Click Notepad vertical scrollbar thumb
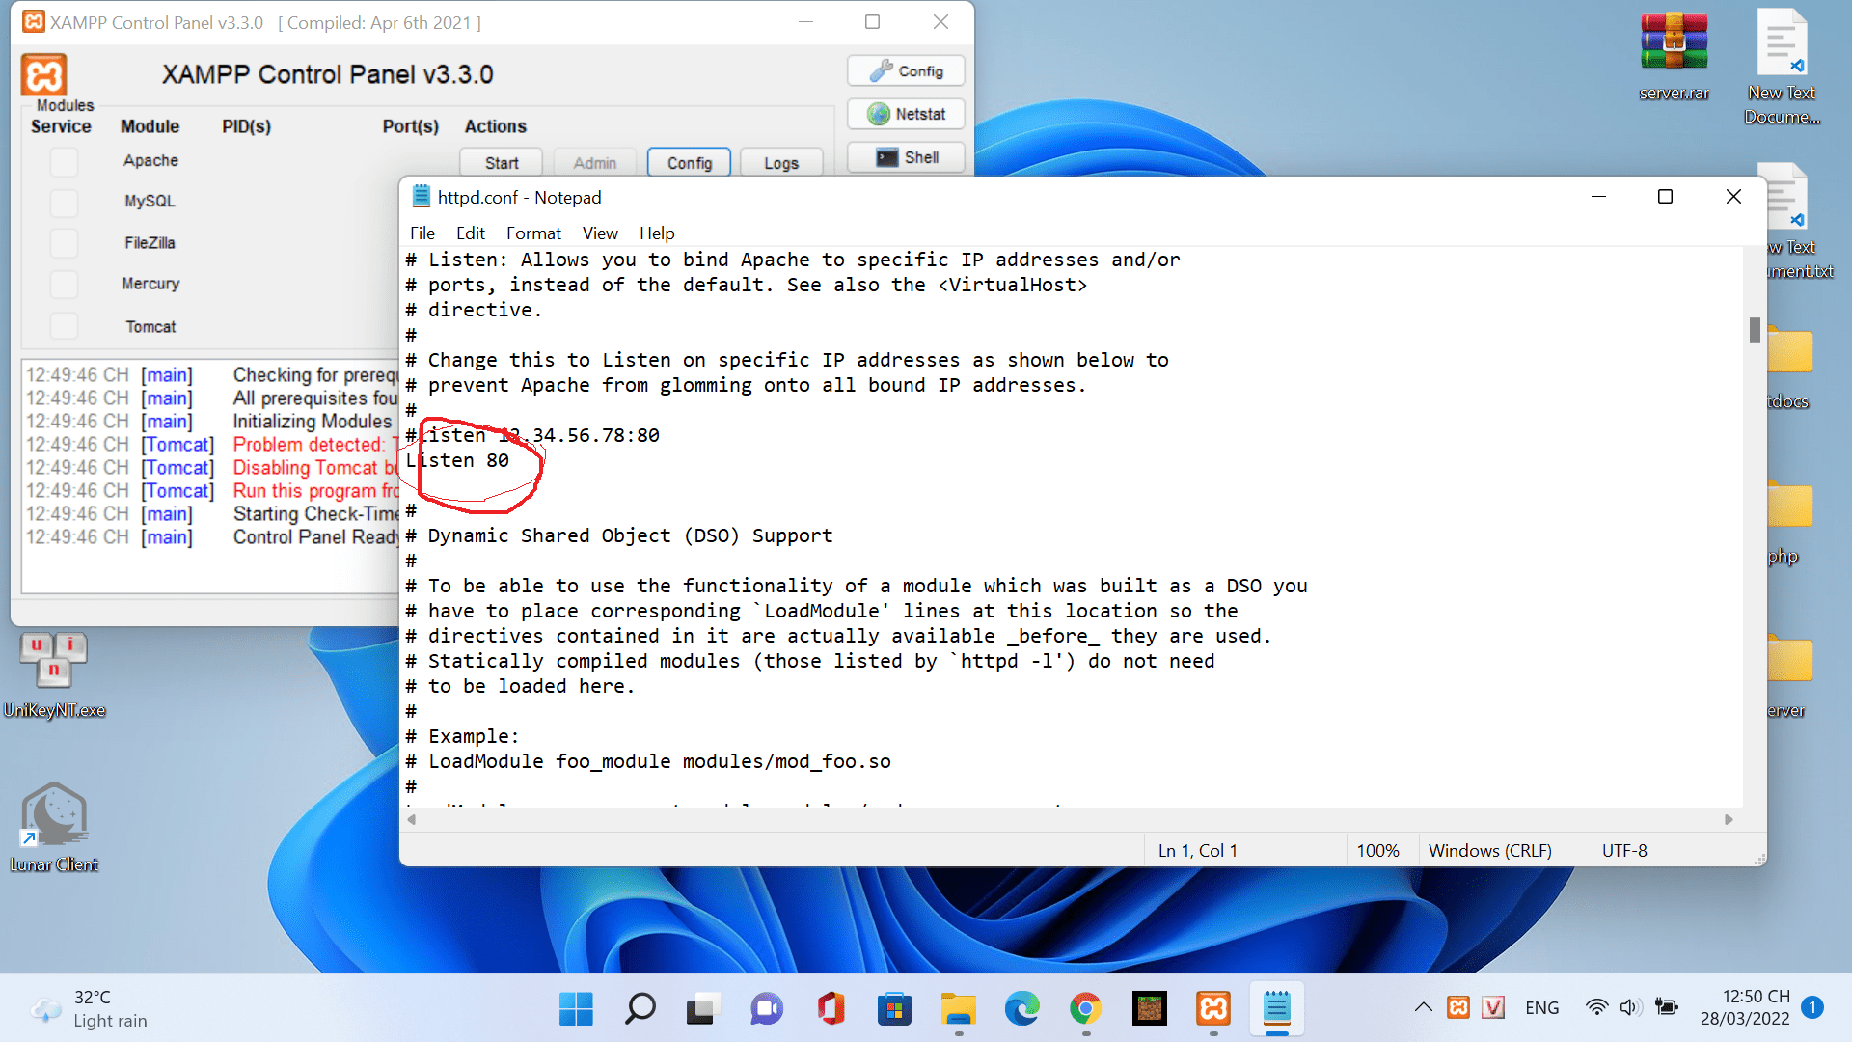 (x=1755, y=330)
